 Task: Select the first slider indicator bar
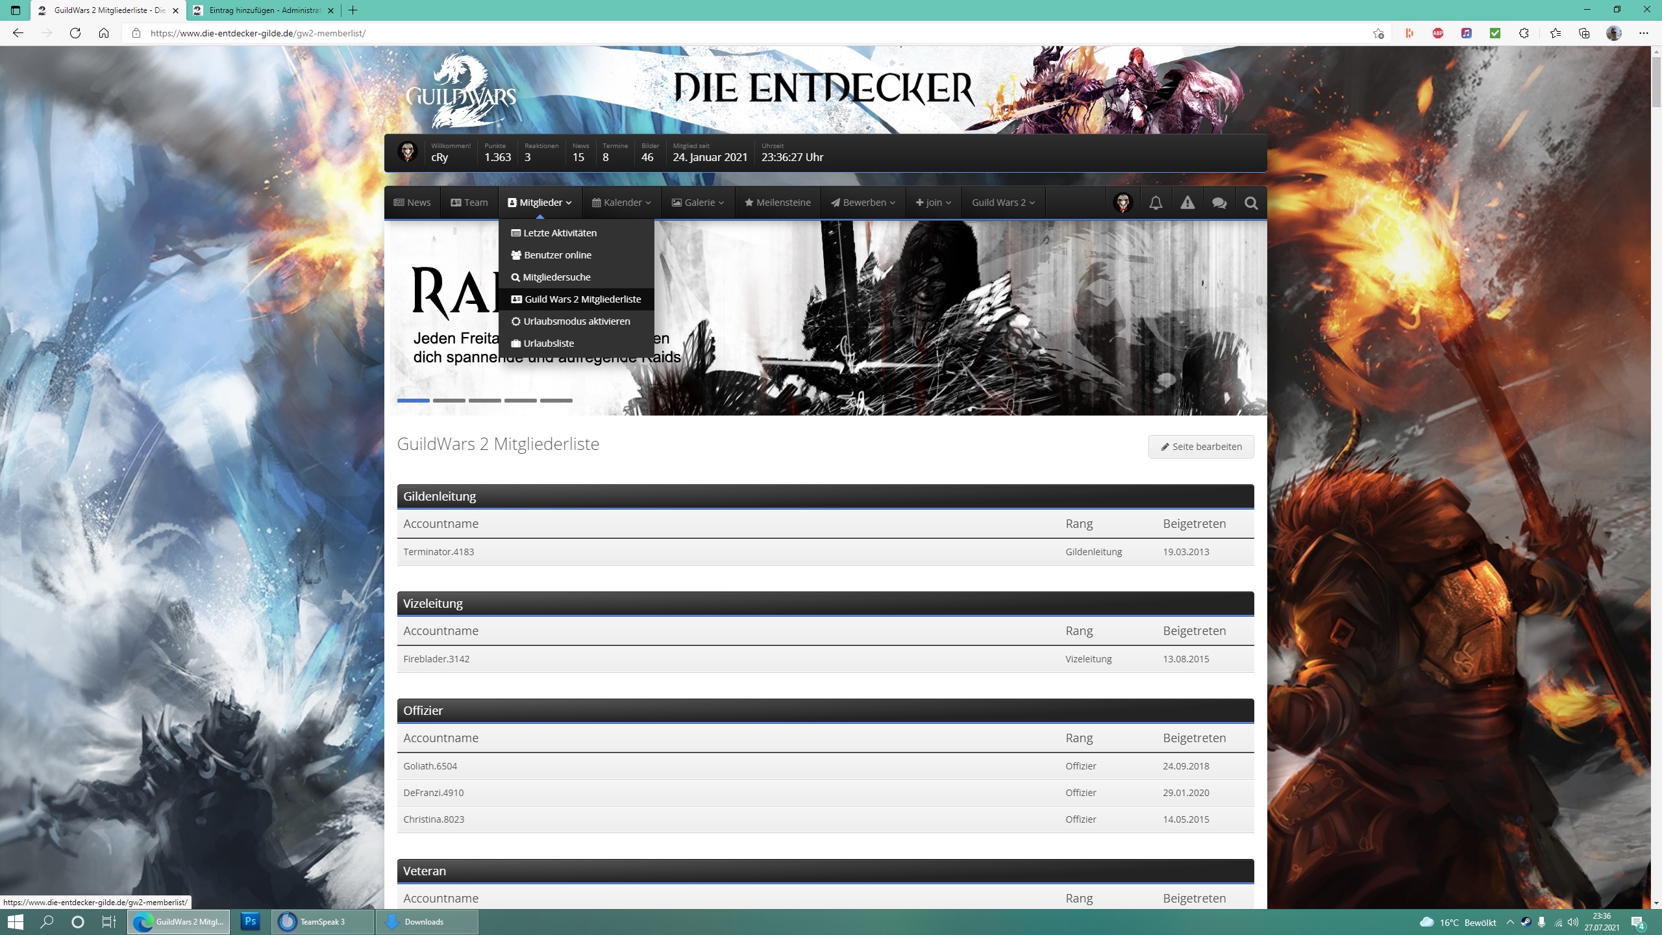tap(414, 401)
